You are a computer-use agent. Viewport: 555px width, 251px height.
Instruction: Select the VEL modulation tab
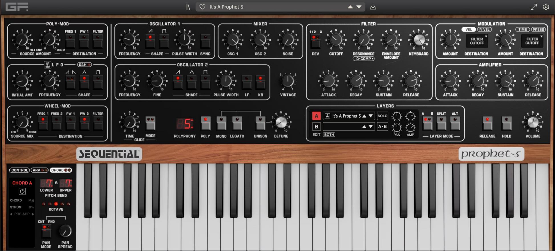pos(469,29)
